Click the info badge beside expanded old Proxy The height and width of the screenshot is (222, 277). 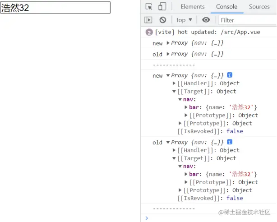(230, 142)
